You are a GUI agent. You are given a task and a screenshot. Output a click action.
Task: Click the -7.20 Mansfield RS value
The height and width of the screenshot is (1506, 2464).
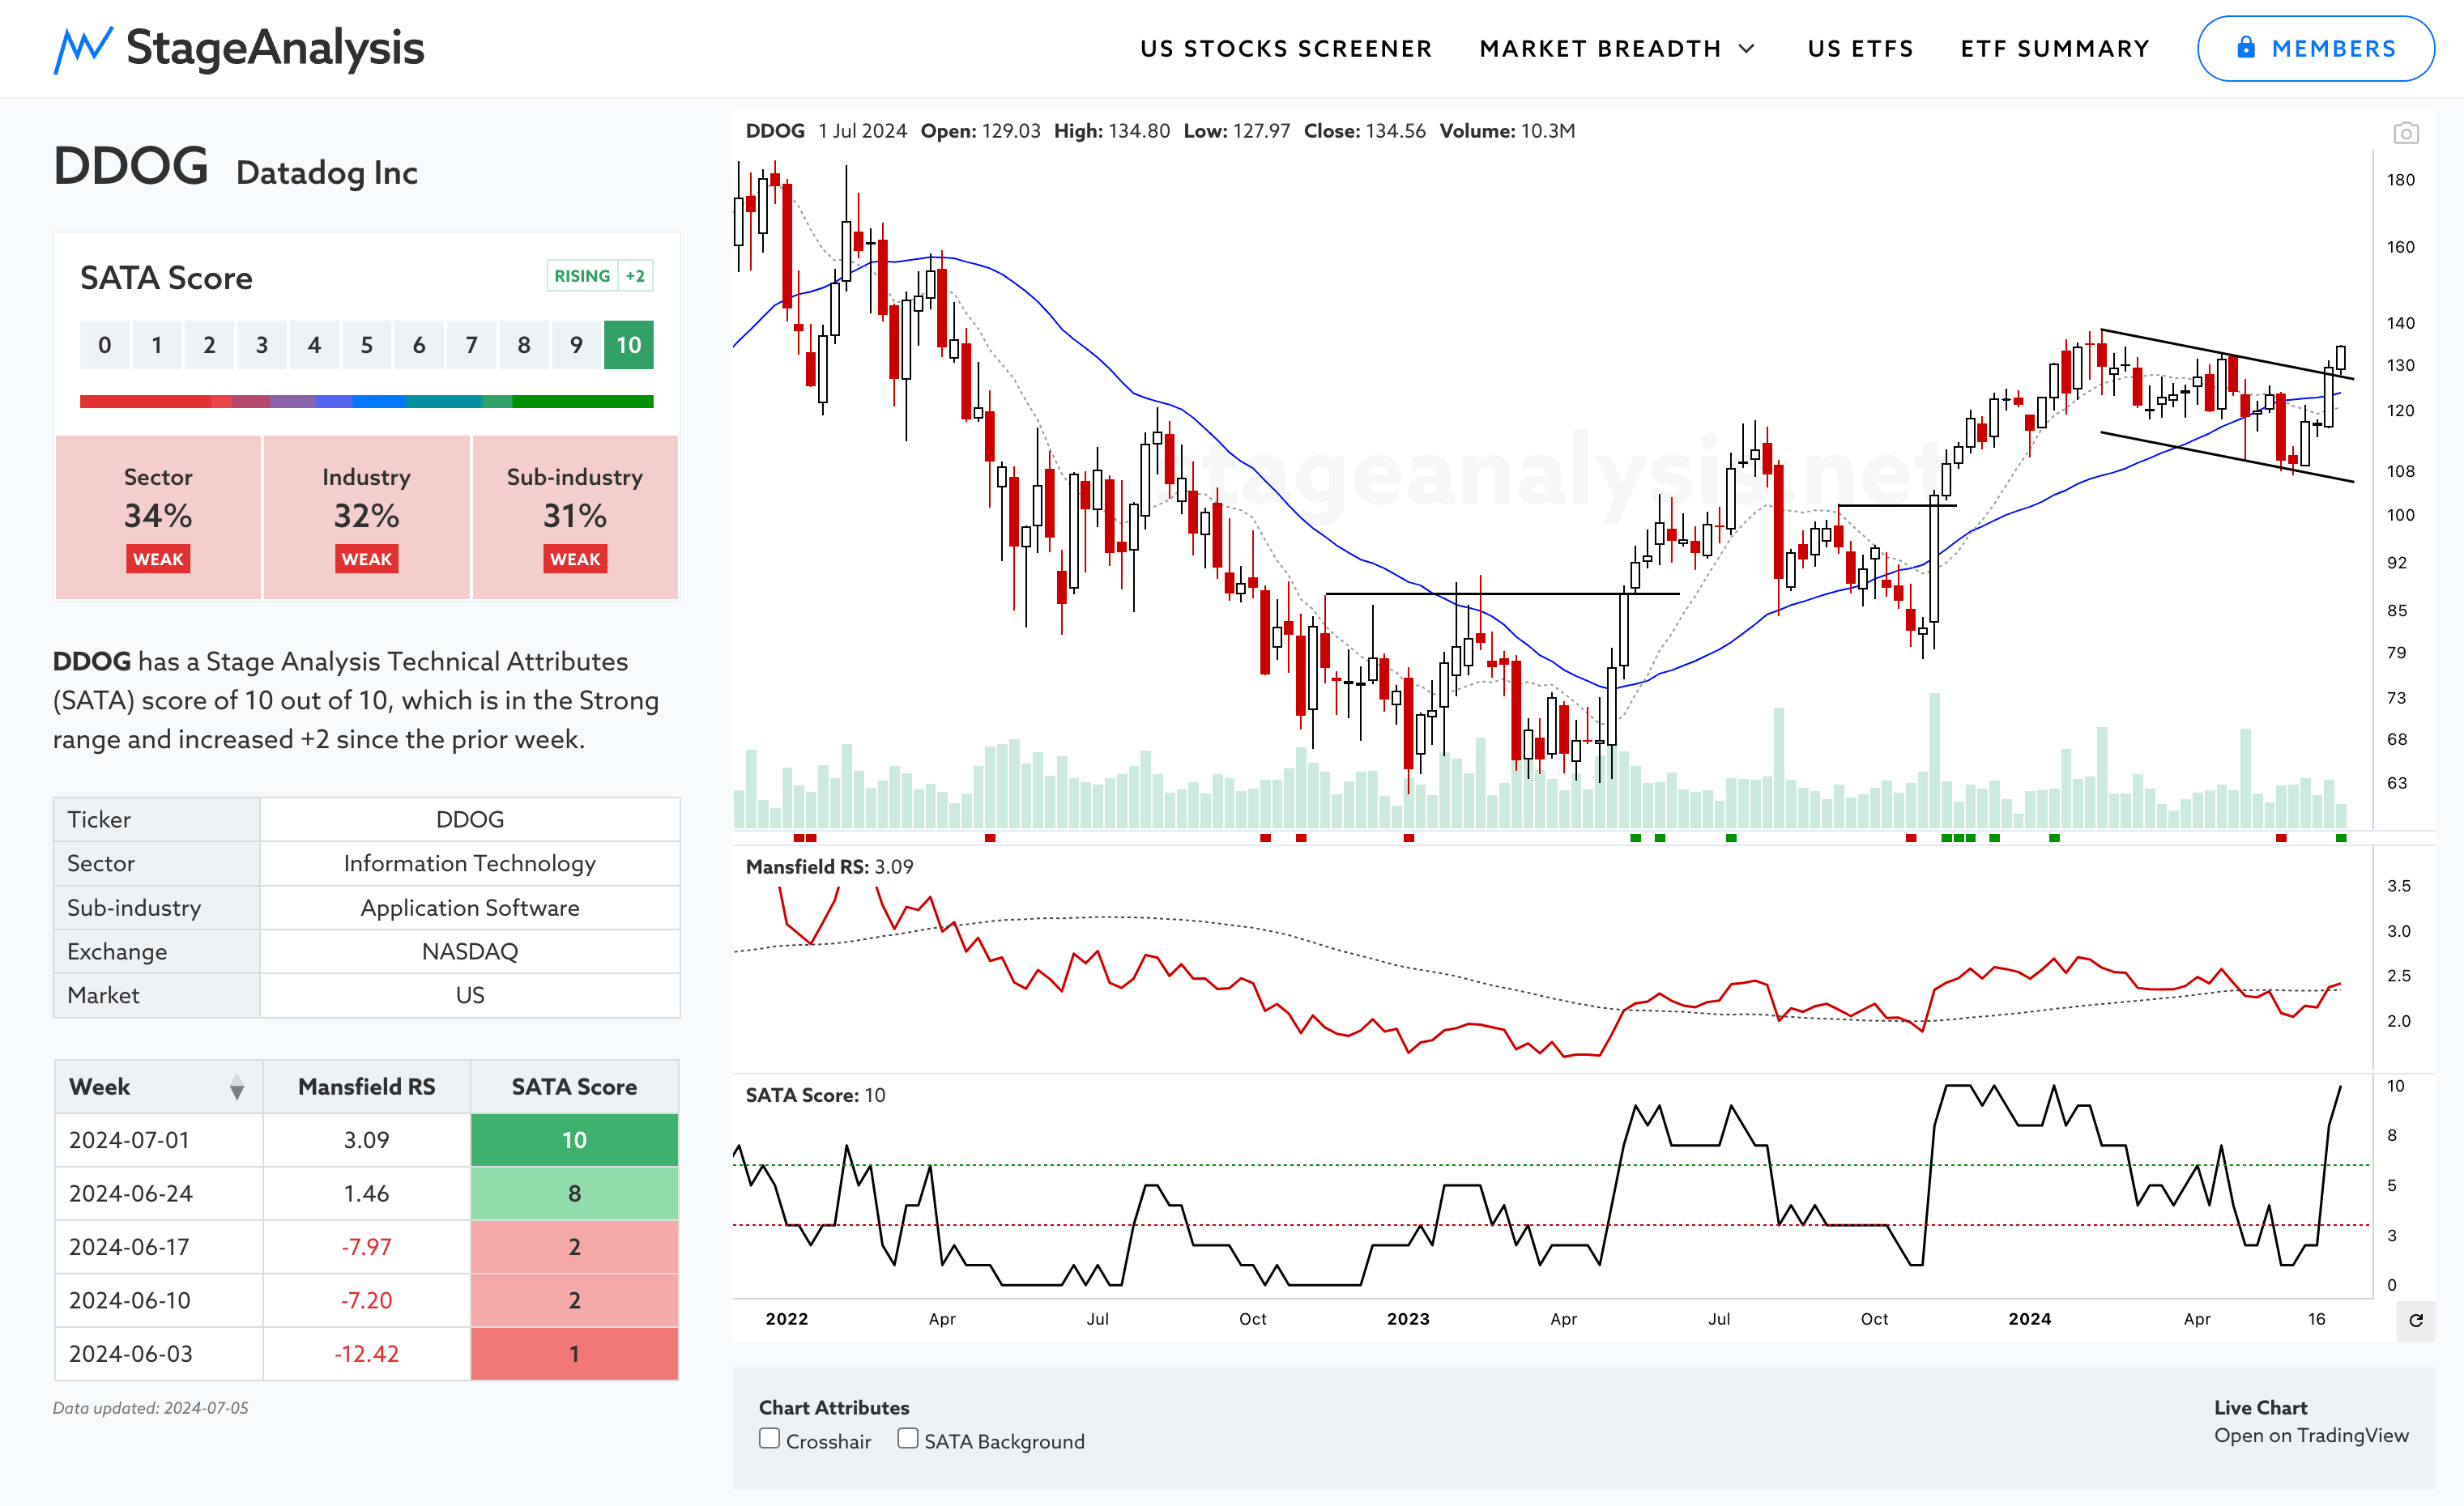(x=366, y=1300)
